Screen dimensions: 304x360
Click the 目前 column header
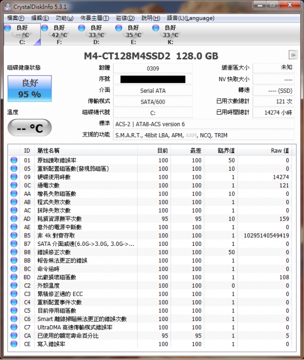coord(154,150)
